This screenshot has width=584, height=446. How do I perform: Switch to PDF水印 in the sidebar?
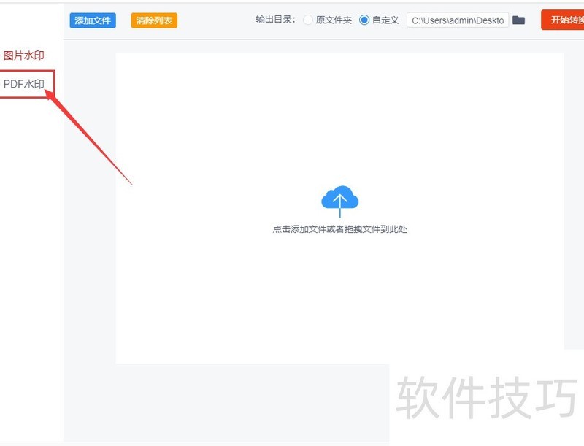coord(24,84)
